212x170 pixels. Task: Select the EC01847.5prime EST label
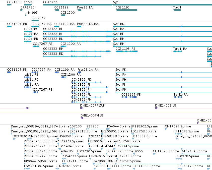click(190, 166)
